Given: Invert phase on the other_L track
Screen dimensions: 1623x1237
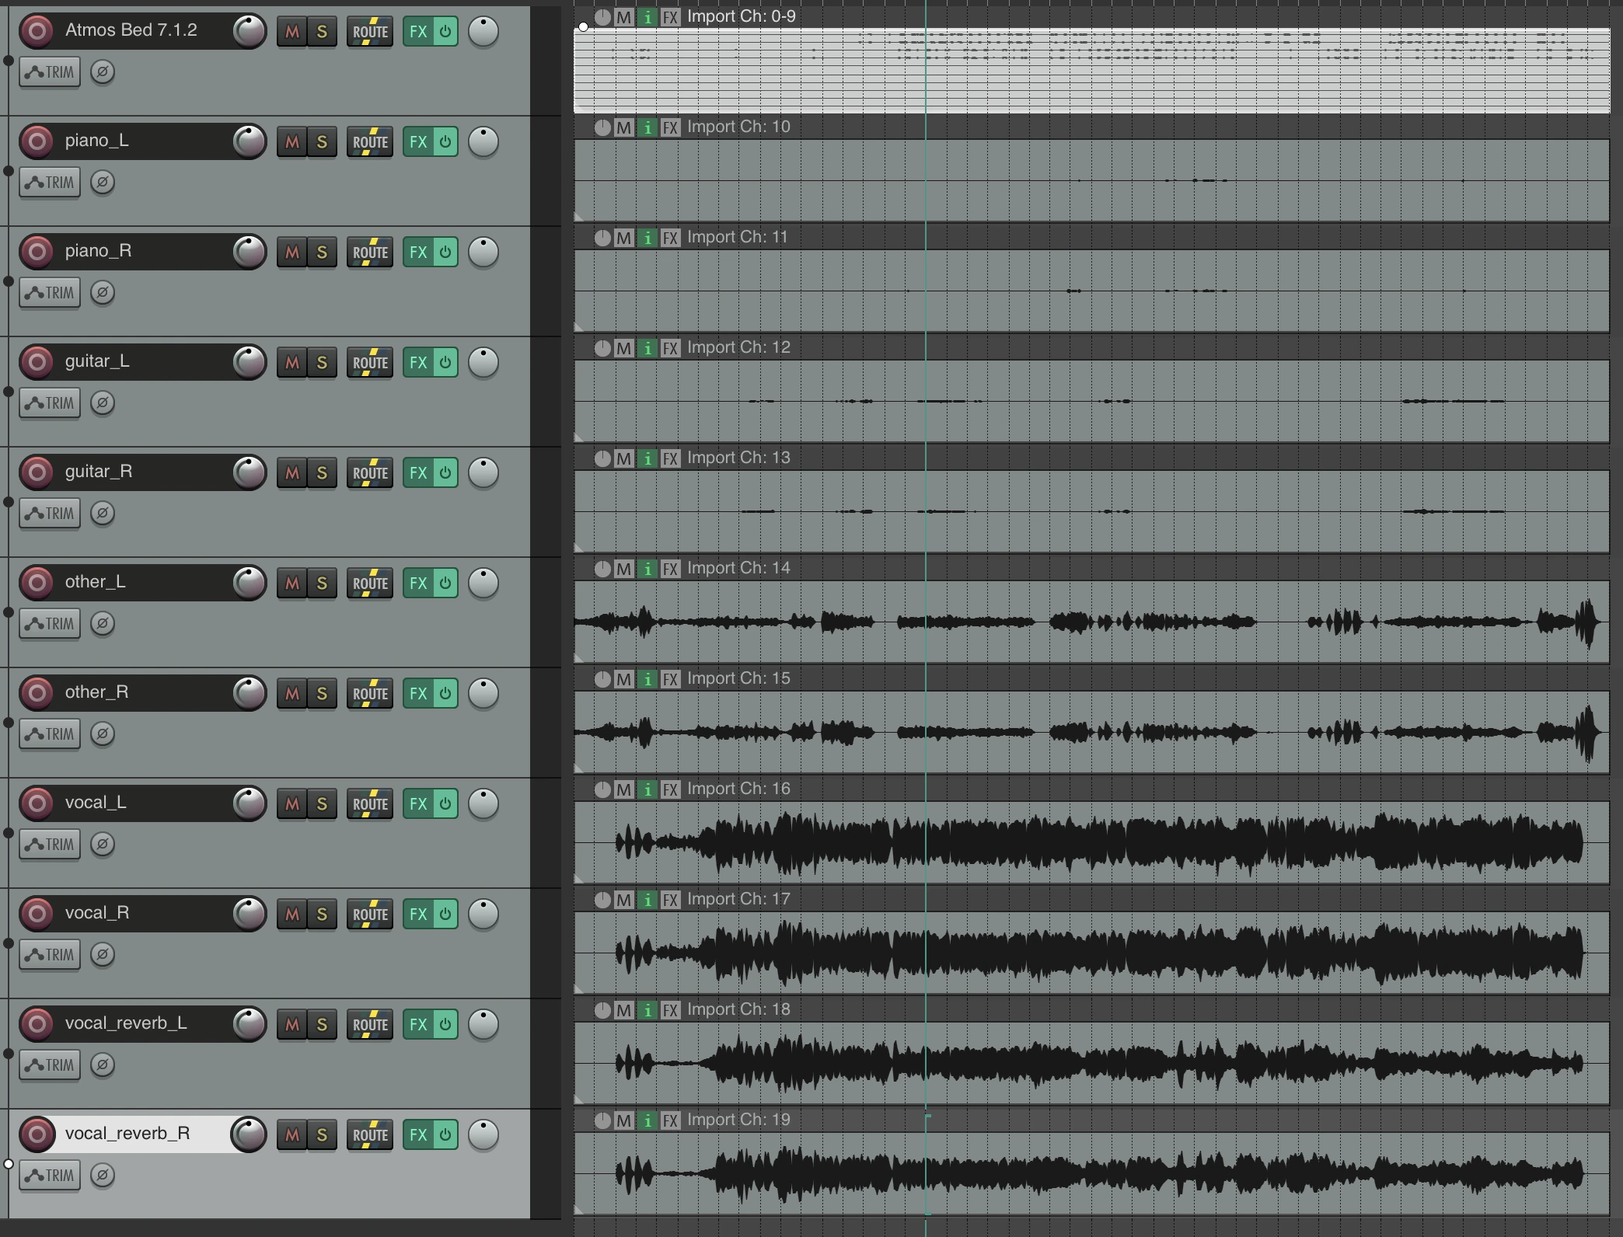Looking at the screenshot, I should point(103,623).
